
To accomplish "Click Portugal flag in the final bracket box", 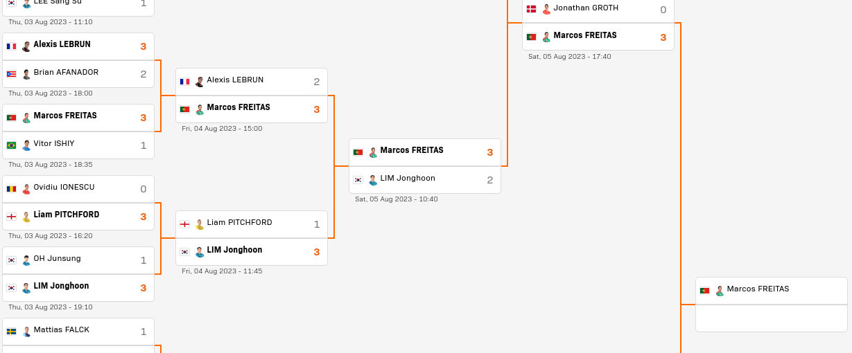I will click(704, 291).
